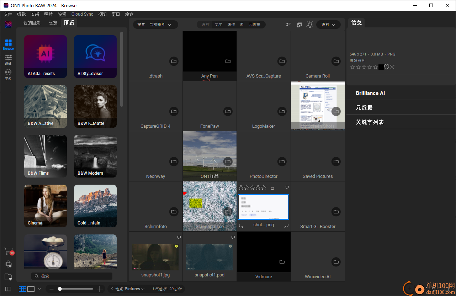Image resolution: width=456 pixels, height=296 pixels.
Task: Click the stacked photos icon in toolbar
Action: [299, 25]
